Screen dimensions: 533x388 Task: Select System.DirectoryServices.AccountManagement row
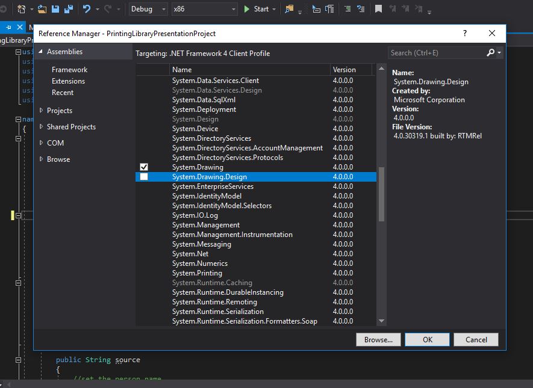(256, 148)
